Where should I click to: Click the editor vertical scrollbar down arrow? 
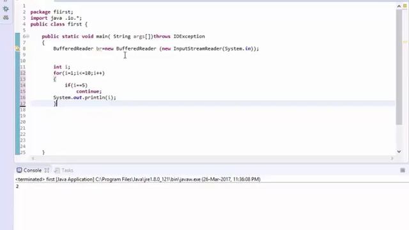tap(399, 151)
